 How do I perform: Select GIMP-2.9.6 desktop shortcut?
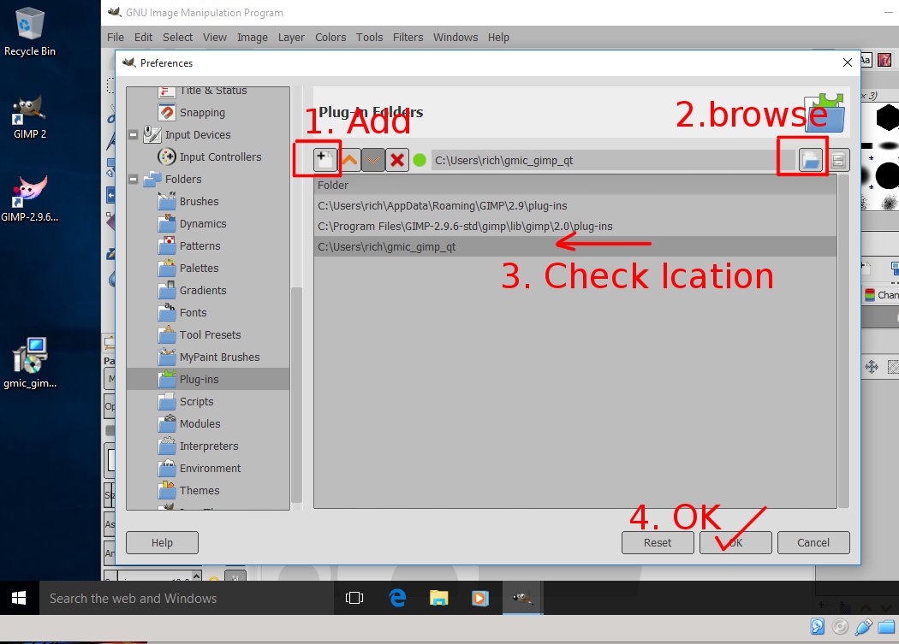tap(30, 198)
